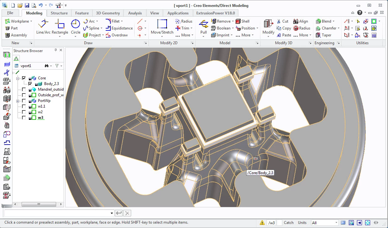Click the scissors icon in left toolbar
388x228 pixels.
(x=7, y=73)
